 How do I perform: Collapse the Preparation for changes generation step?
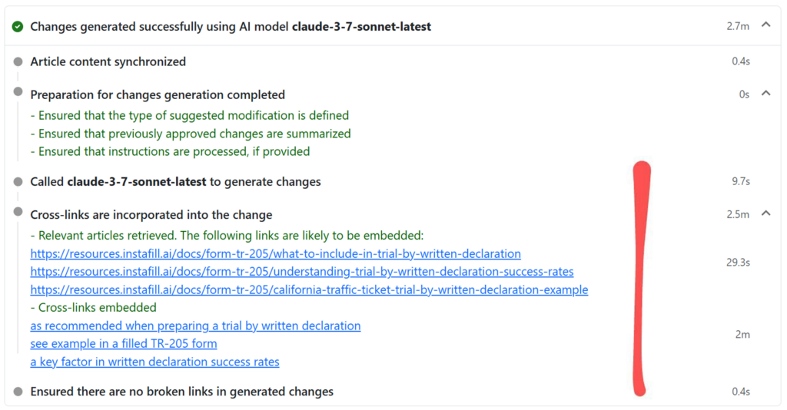(x=766, y=93)
